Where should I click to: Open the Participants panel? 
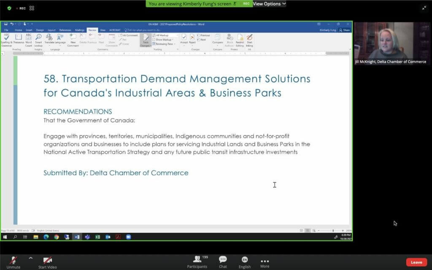tap(197, 262)
